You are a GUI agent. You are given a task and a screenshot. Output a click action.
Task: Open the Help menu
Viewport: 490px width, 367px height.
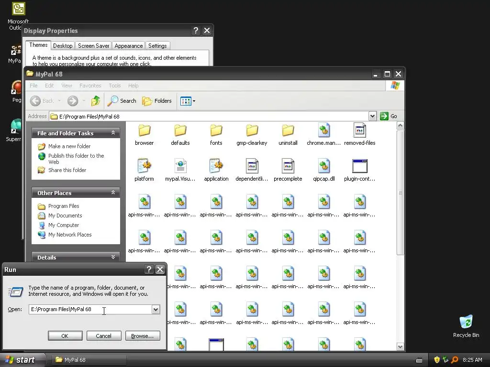pos(133,86)
